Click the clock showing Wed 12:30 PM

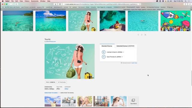click(178, 1)
